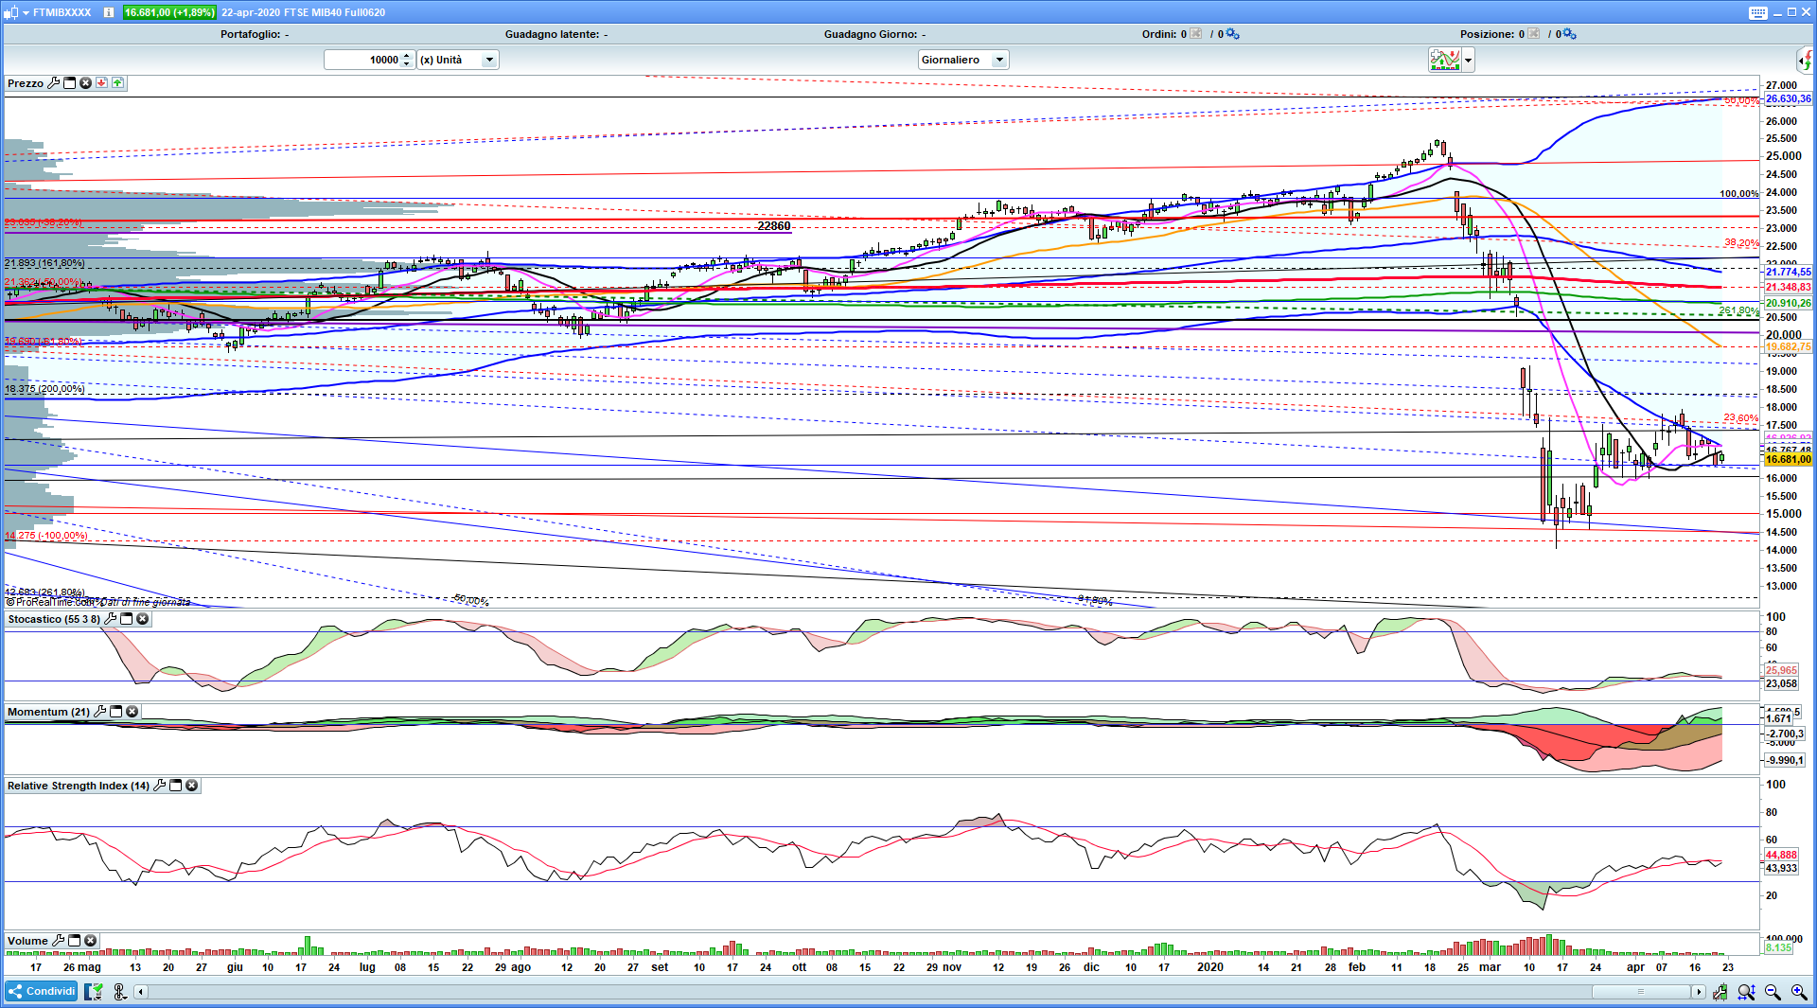1817x1008 pixels.
Task: Open the (x) Unità dropdown
Action: click(457, 60)
